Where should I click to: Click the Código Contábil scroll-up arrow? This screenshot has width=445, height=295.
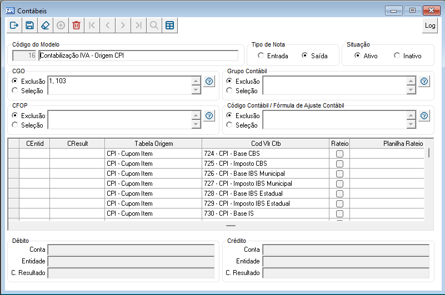(411, 115)
